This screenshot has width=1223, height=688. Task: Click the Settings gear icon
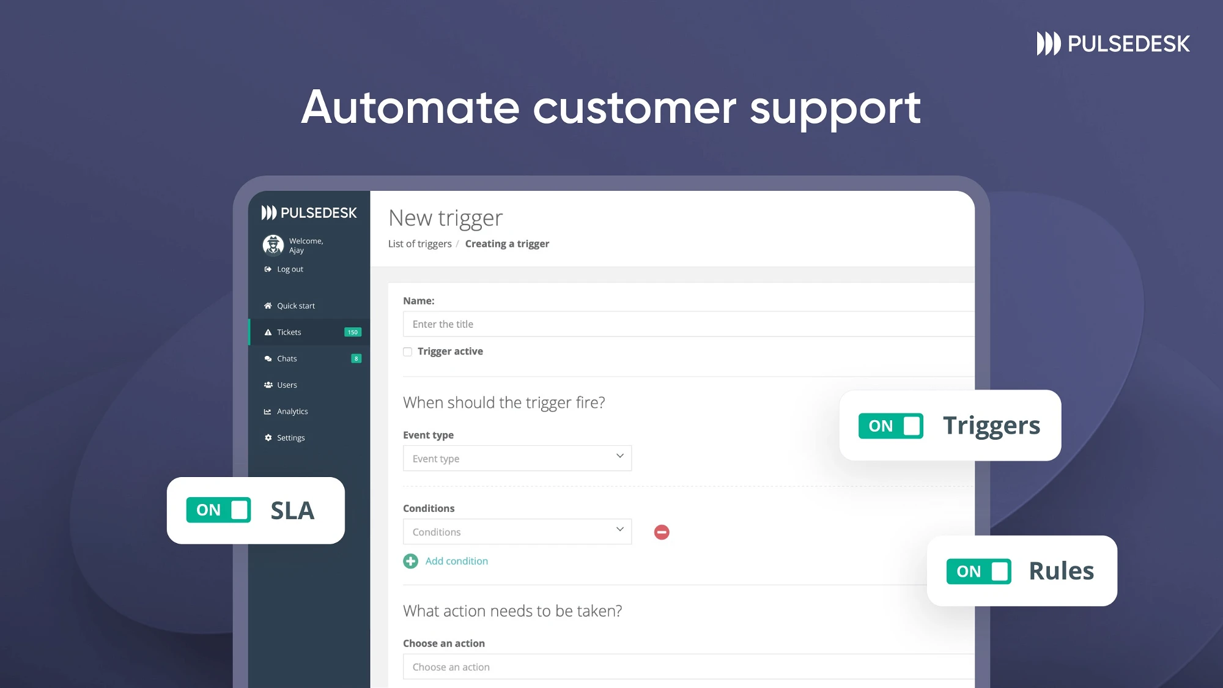(x=268, y=438)
